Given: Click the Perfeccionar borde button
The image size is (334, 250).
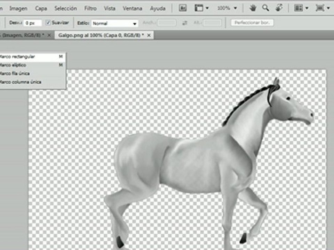Looking at the screenshot, I should coord(252,23).
